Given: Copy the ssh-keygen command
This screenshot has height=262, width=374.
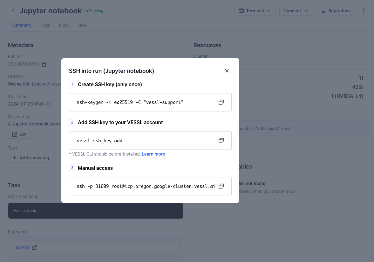Looking at the screenshot, I should click(x=221, y=102).
